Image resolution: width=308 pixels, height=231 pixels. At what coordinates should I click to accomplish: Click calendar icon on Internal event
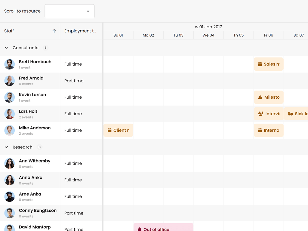[x=260, y=130]
